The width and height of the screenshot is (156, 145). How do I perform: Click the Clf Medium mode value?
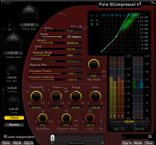[74, 37]
